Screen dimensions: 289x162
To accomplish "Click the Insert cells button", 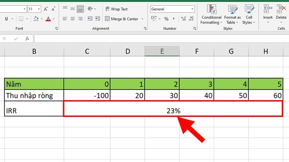I will coord(268,14).
